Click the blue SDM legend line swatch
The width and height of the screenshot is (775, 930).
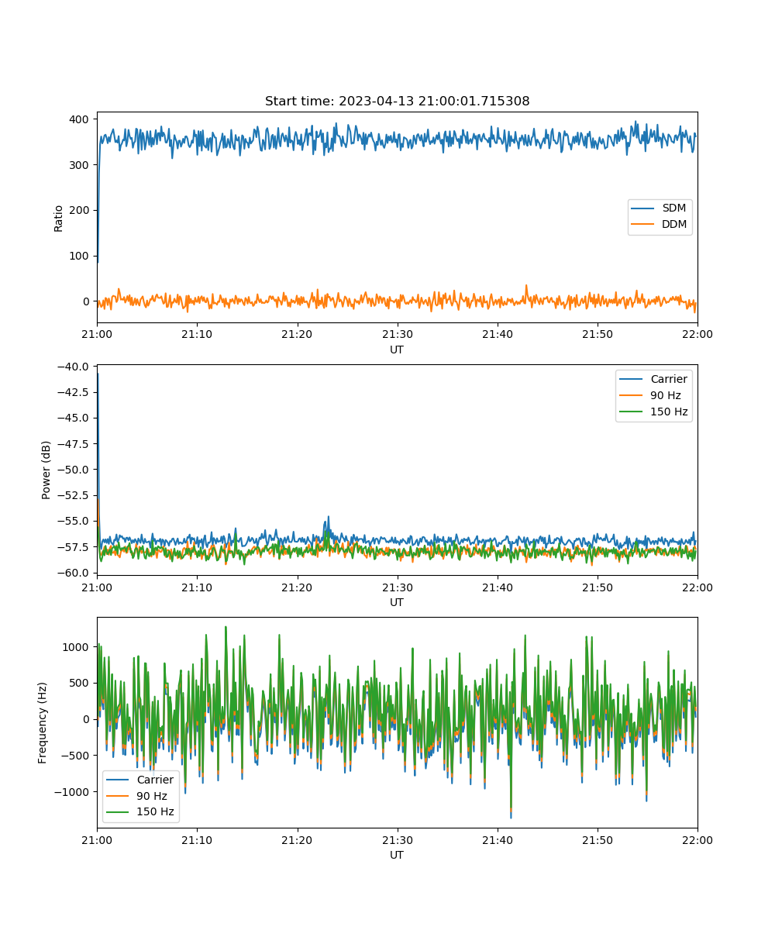645,208
